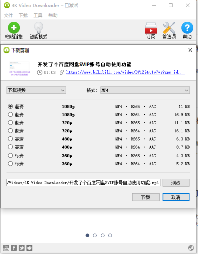Click the 下载 (Download) button
This screenshot has height=254, width=198.
tap(146, 197)
